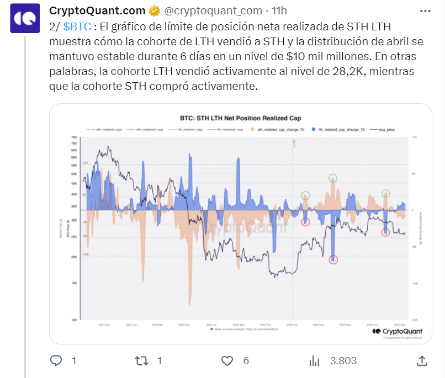Toggle the sth_market_cap legend entry

pyautogui.click(x=104, y=130)
